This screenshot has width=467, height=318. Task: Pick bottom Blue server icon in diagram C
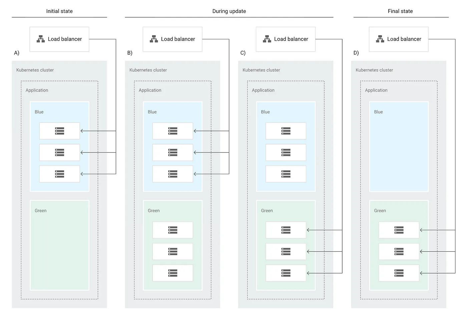(286, 174)
